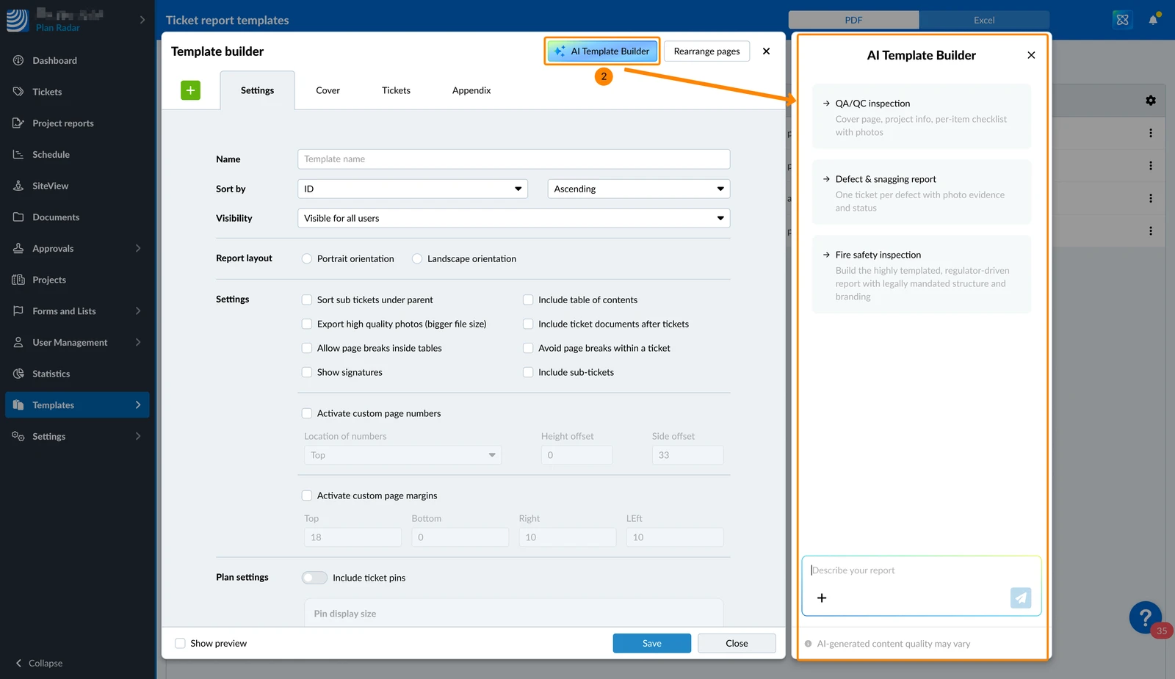Click the PlanRadar logo
This screenshot has height=679, width=1175.
18,20
